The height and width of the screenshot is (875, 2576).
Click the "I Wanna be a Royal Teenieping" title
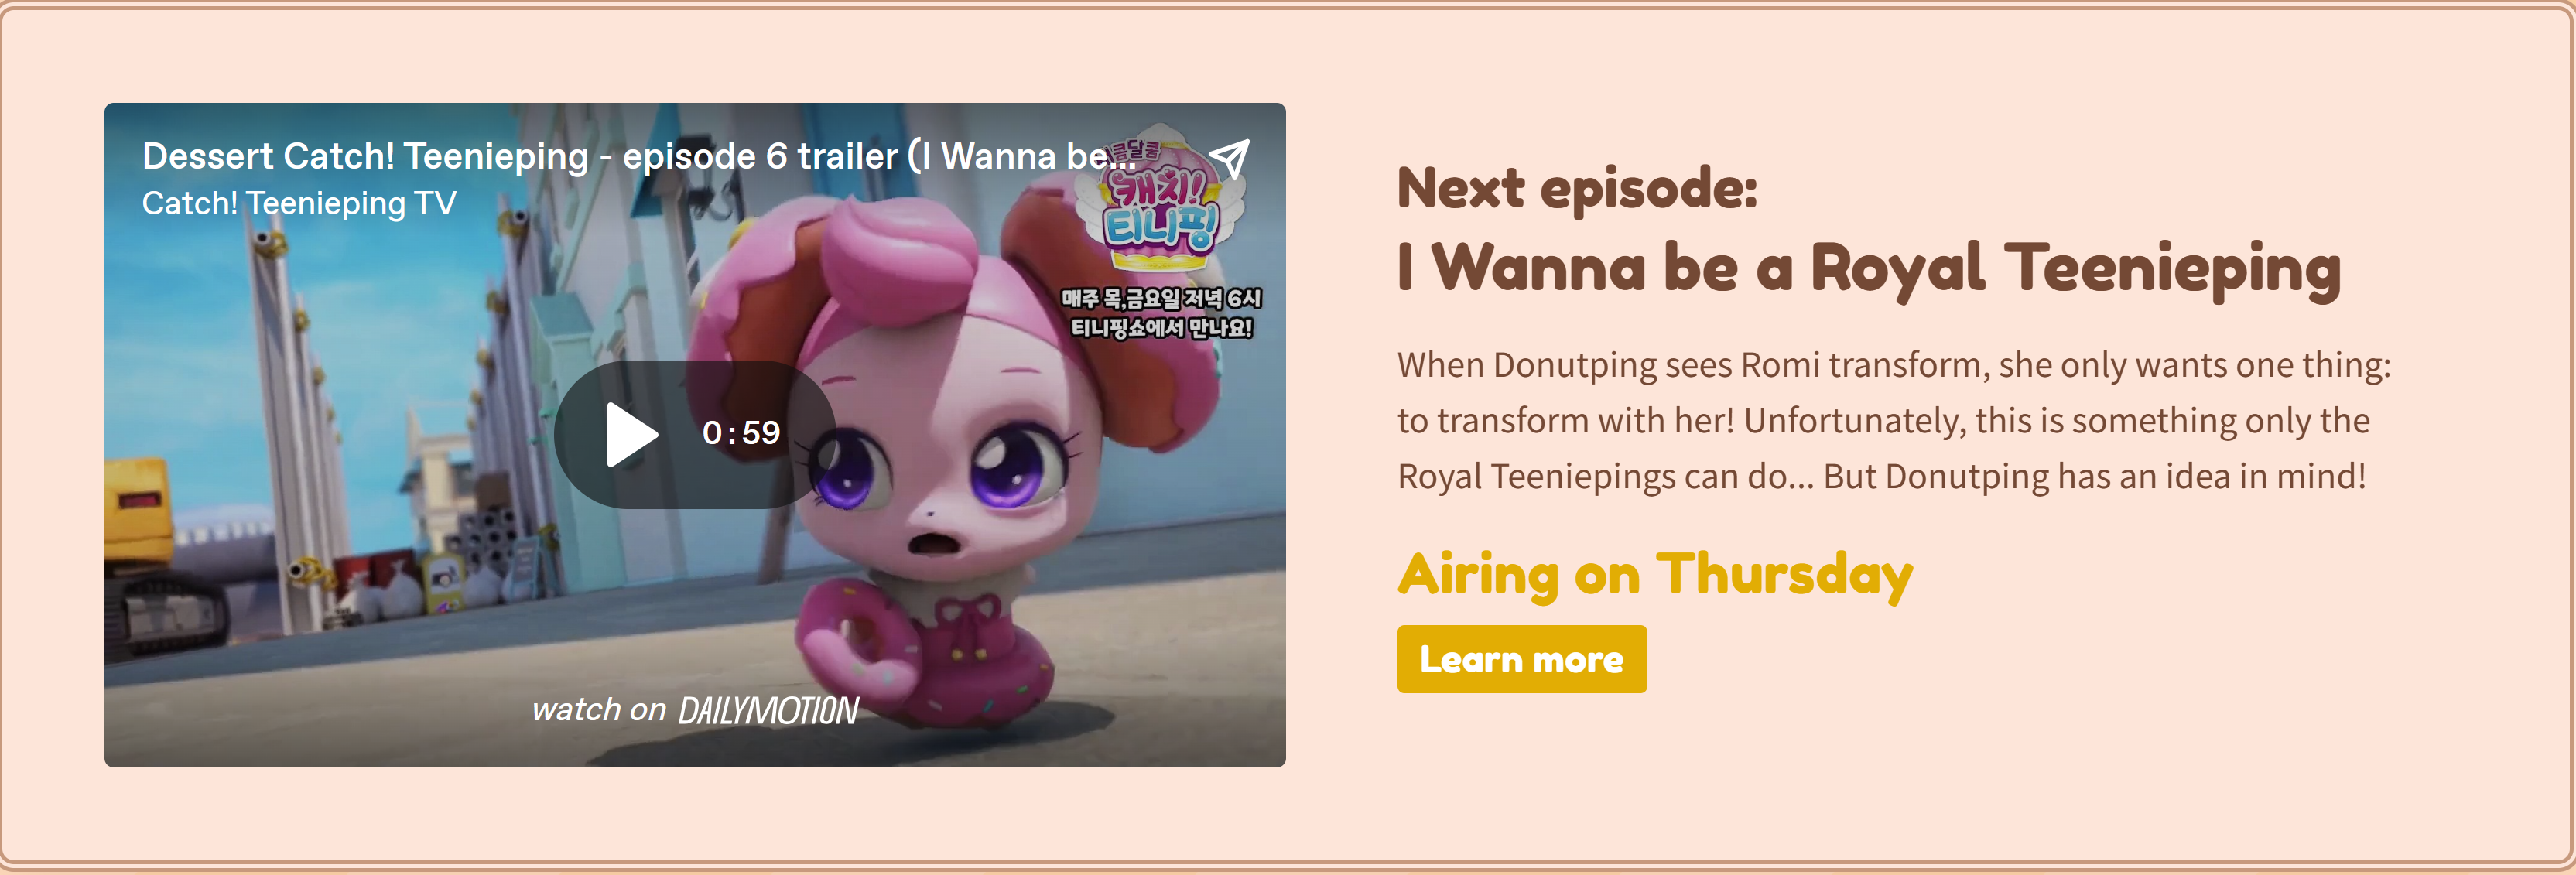[x=1869, y=268]
